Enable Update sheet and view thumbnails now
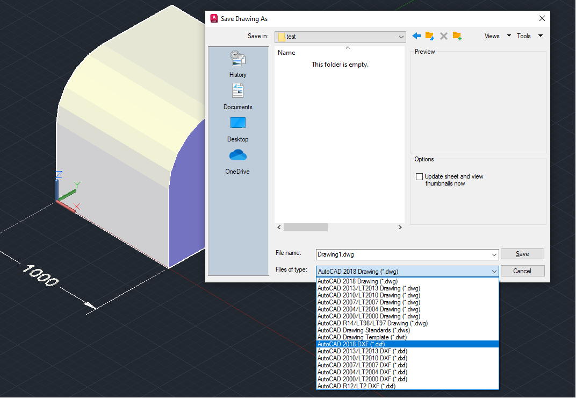The height and width of the screenshot is (398, 576). pos(419,176)
